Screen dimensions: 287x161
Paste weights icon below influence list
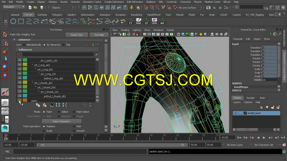[44, 105]
